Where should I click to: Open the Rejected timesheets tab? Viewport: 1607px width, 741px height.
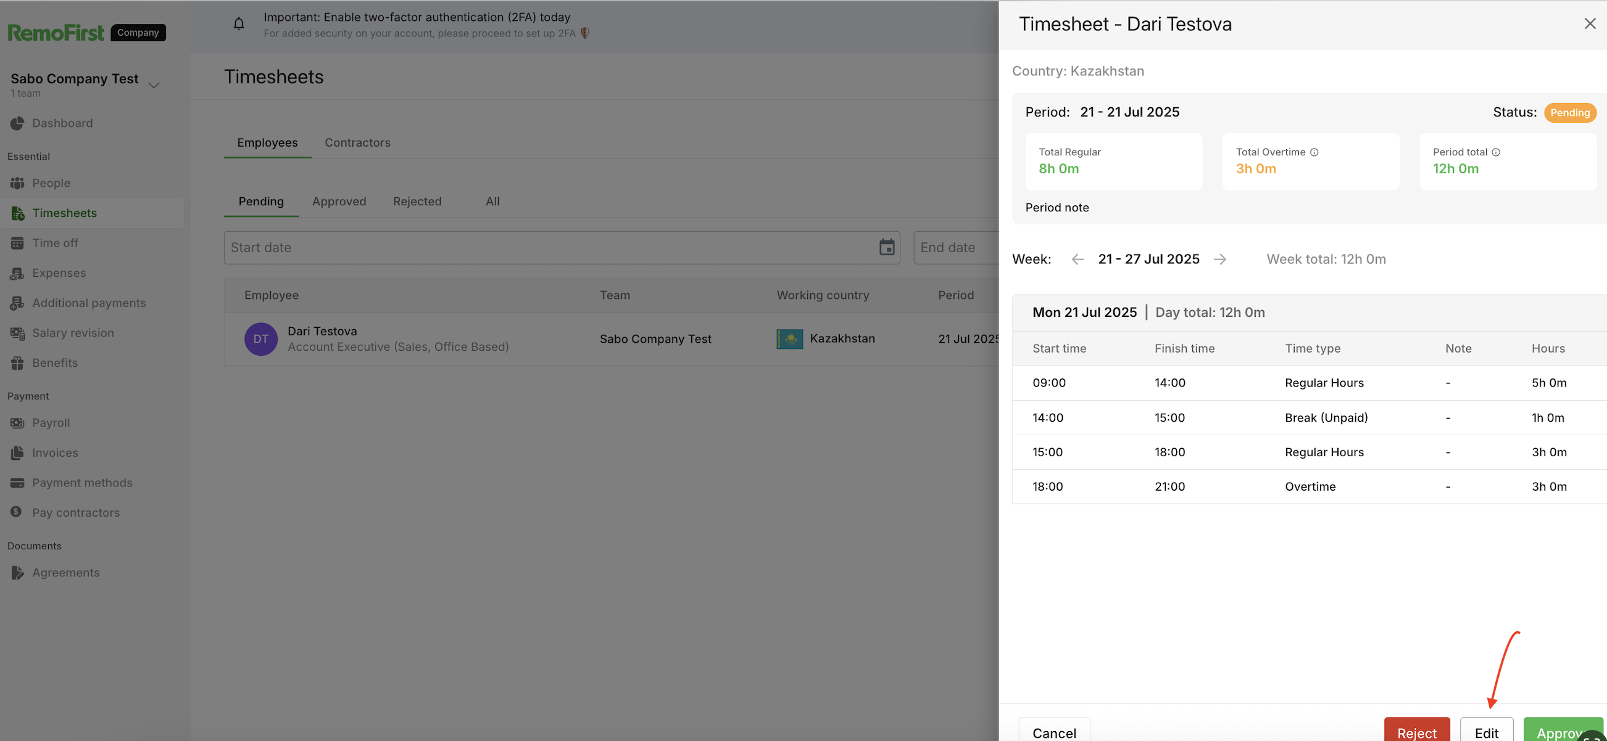tap(417, 202)
